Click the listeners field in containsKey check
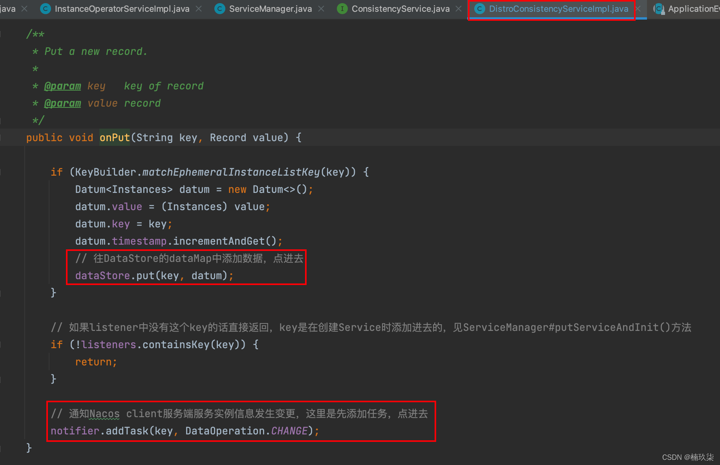 click(x=109, y=345)
